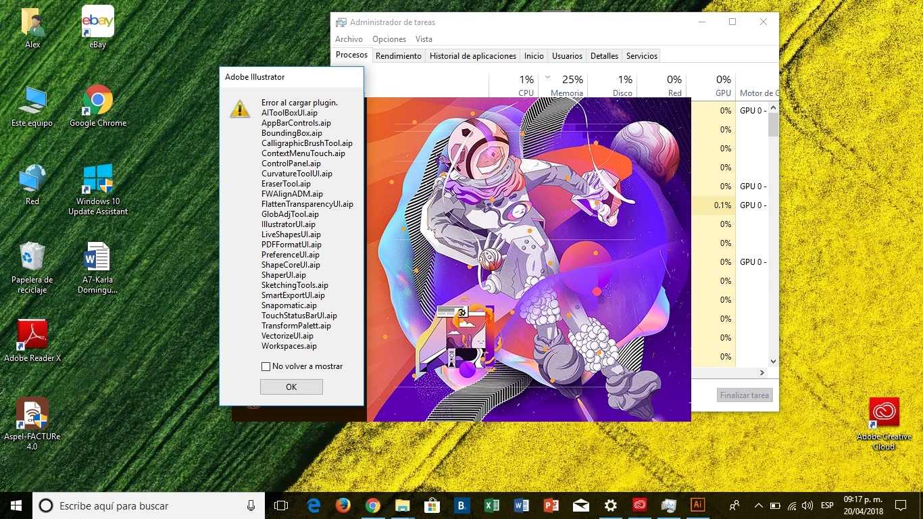
Task: Select the Papelera de reciclaje icon
Action: click(32, 268)
